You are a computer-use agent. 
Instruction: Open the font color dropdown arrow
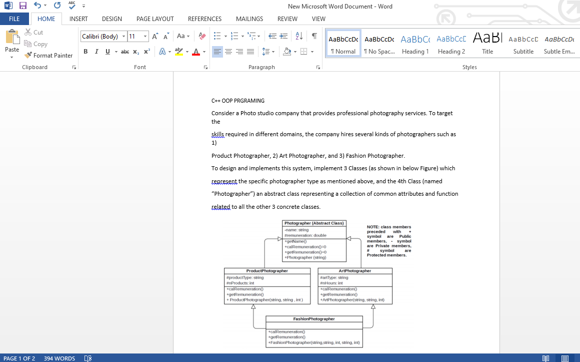tap(204, 52)
